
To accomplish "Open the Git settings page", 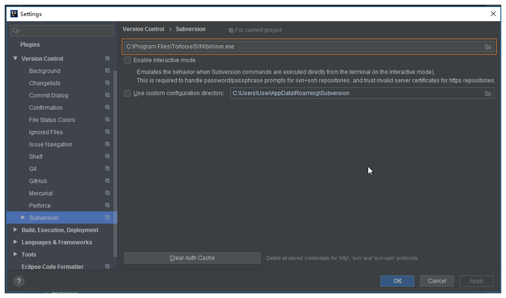I will point(32,169).
